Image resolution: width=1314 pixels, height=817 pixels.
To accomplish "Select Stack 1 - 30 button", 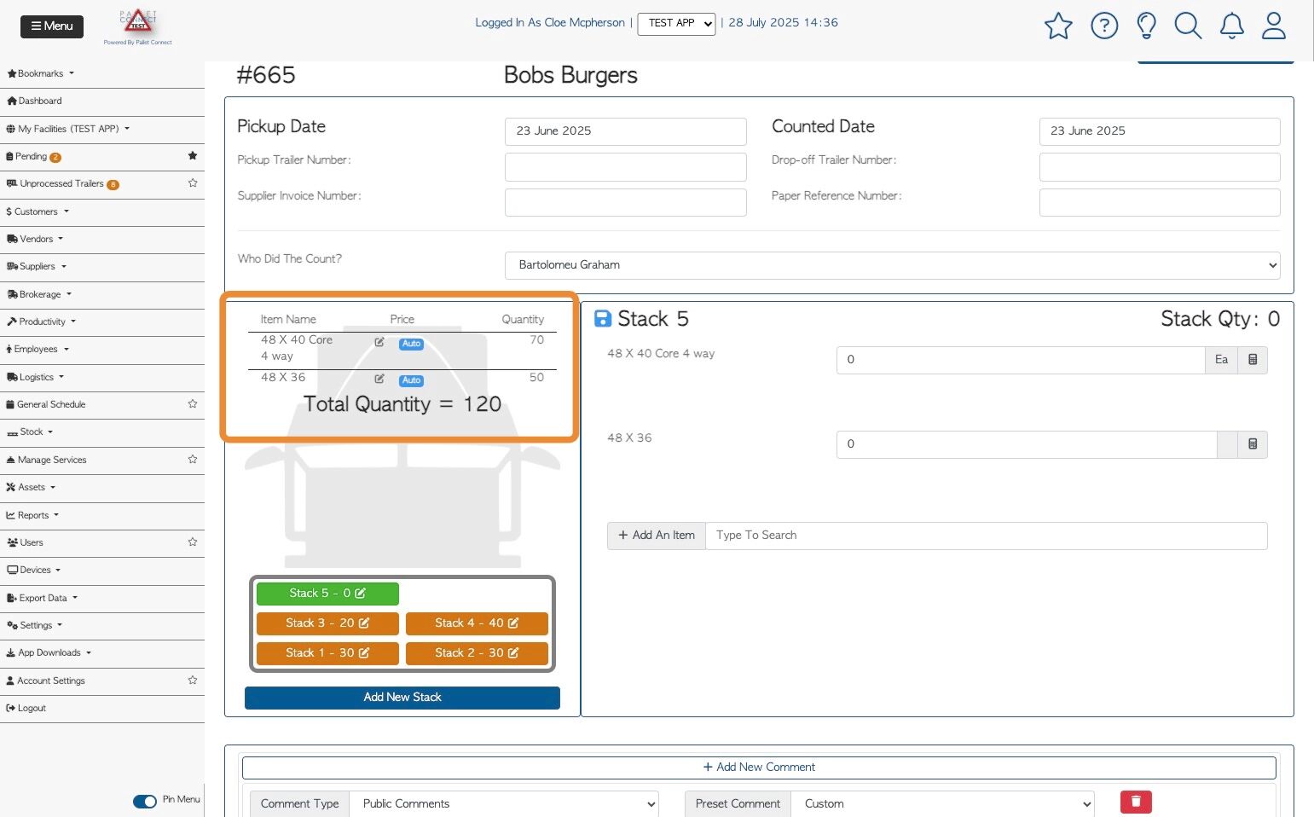I will pos(327,653).
